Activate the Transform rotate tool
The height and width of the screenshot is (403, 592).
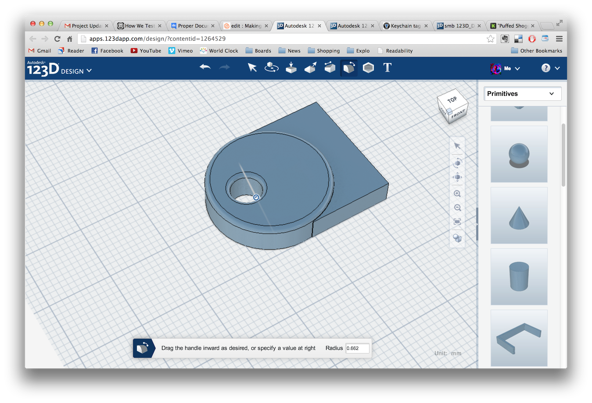click(x=272, y=67)
